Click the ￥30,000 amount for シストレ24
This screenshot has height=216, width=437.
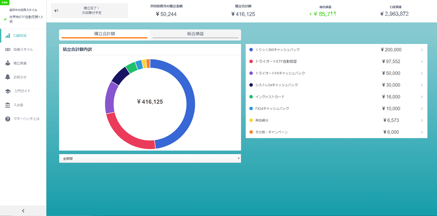click(x=391, y=85)
